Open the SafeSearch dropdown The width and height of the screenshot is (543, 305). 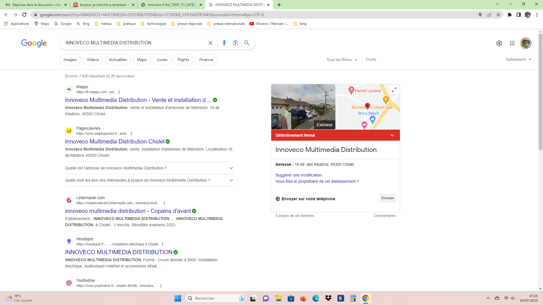[x=518, y=59]
